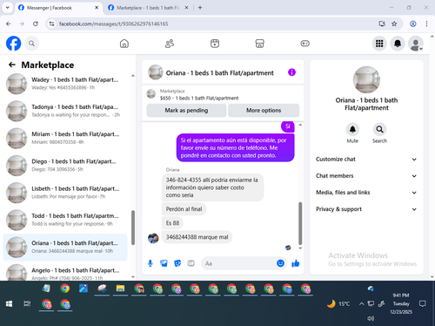Expand Media, files and links section
Screen dimensions: 435x326
click(x=366, y=193)
